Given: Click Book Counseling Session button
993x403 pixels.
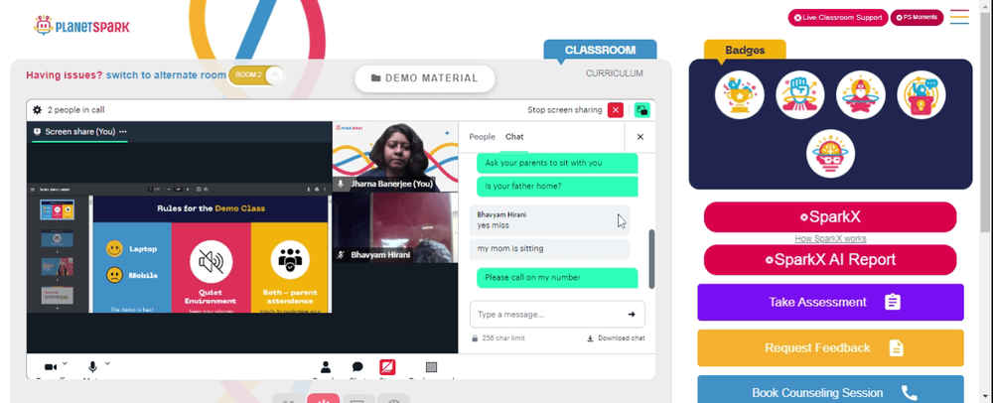Looking at the screenshot, I should coord(830,390).
